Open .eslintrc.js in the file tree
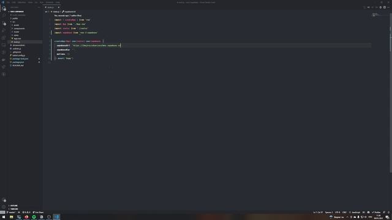This screenshot has height=220, width=392. point(17,49)
